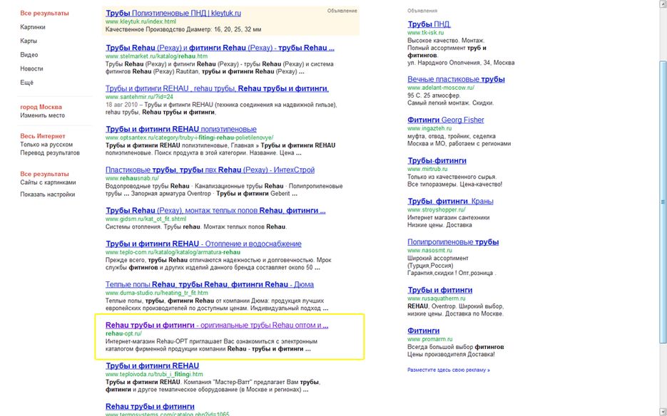Click the Объявления label above side ads
The height and width of the screenshot is (416, 667).
click(x=422, y=11)
